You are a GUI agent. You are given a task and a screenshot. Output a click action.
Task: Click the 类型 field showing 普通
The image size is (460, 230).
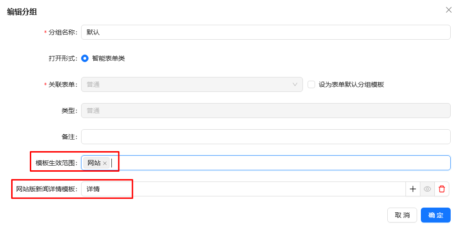266,111
